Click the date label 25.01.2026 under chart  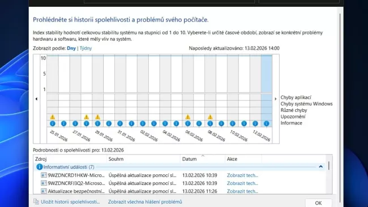[59, 136]
